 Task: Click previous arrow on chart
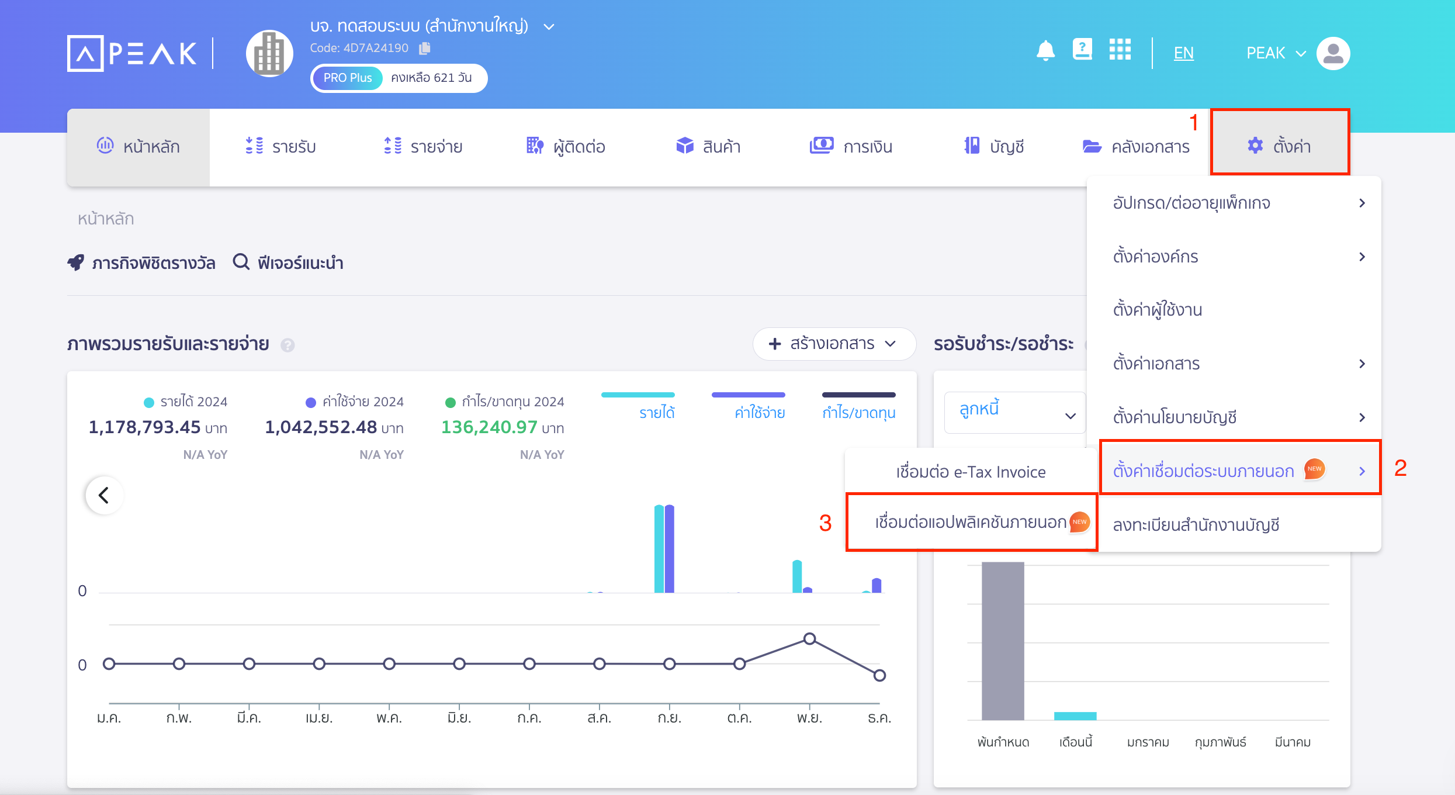coord(104,496)
